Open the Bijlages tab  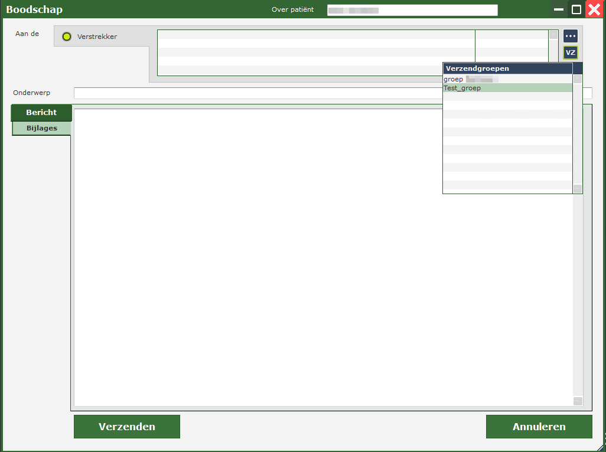(41, 128)
